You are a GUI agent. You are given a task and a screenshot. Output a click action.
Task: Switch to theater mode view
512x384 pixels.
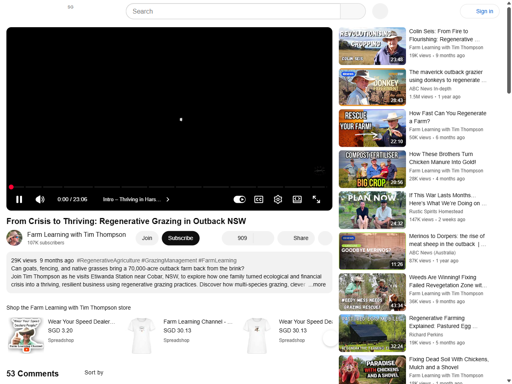[x=297, y=199]
